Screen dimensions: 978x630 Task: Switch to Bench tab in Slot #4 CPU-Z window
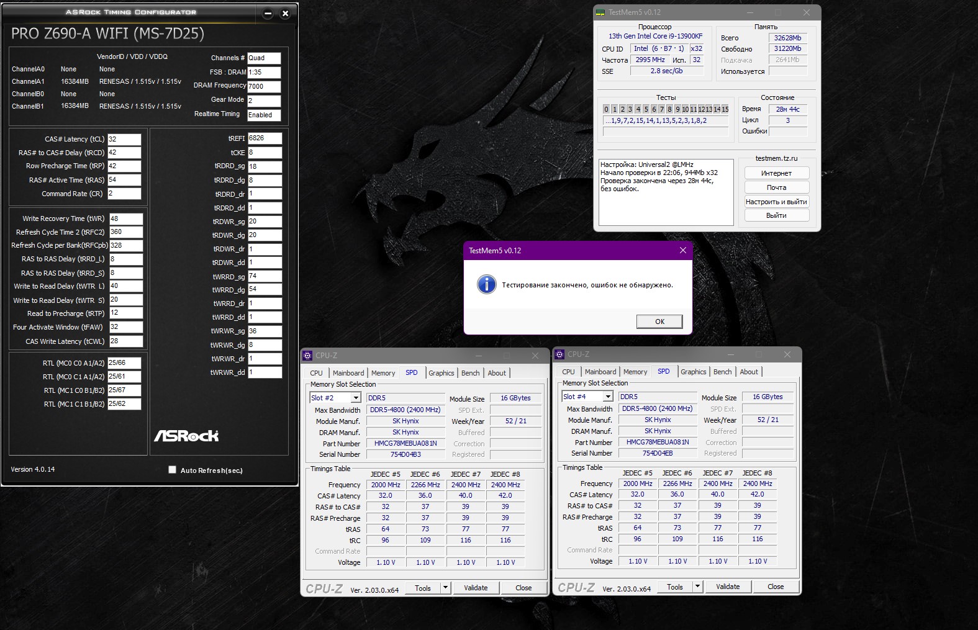[x=723, y=372]
